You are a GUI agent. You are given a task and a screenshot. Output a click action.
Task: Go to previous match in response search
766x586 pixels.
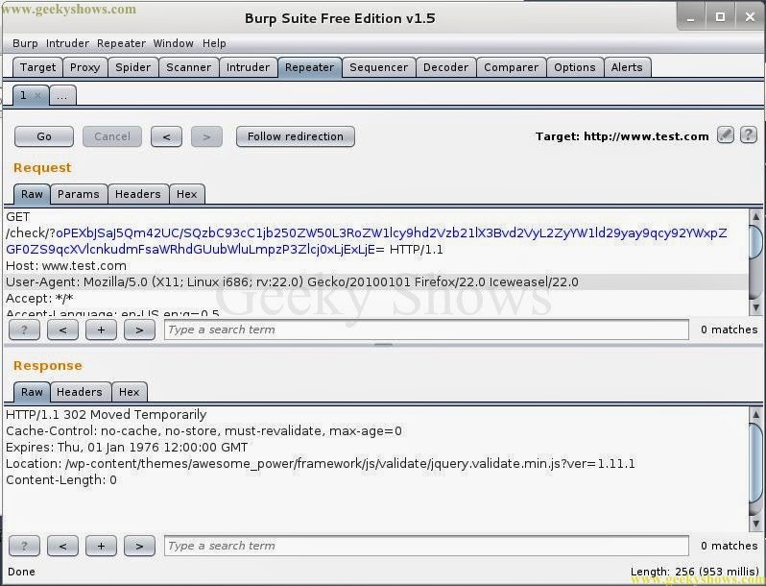pyautogui.click(x=62, y=546)
